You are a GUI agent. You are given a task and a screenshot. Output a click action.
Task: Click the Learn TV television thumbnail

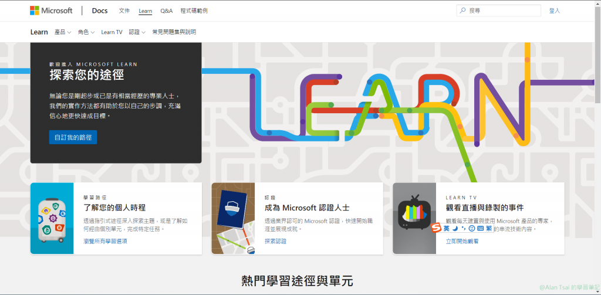tap(414, 218)
